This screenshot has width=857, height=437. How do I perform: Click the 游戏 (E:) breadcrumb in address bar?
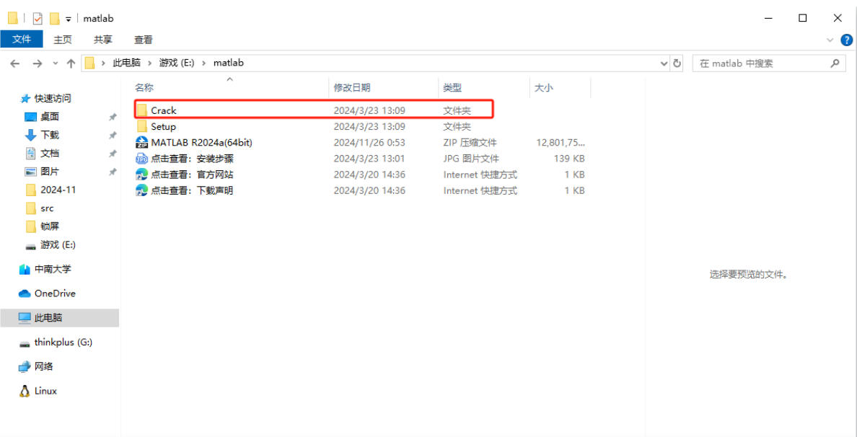(x=177, y=63)
